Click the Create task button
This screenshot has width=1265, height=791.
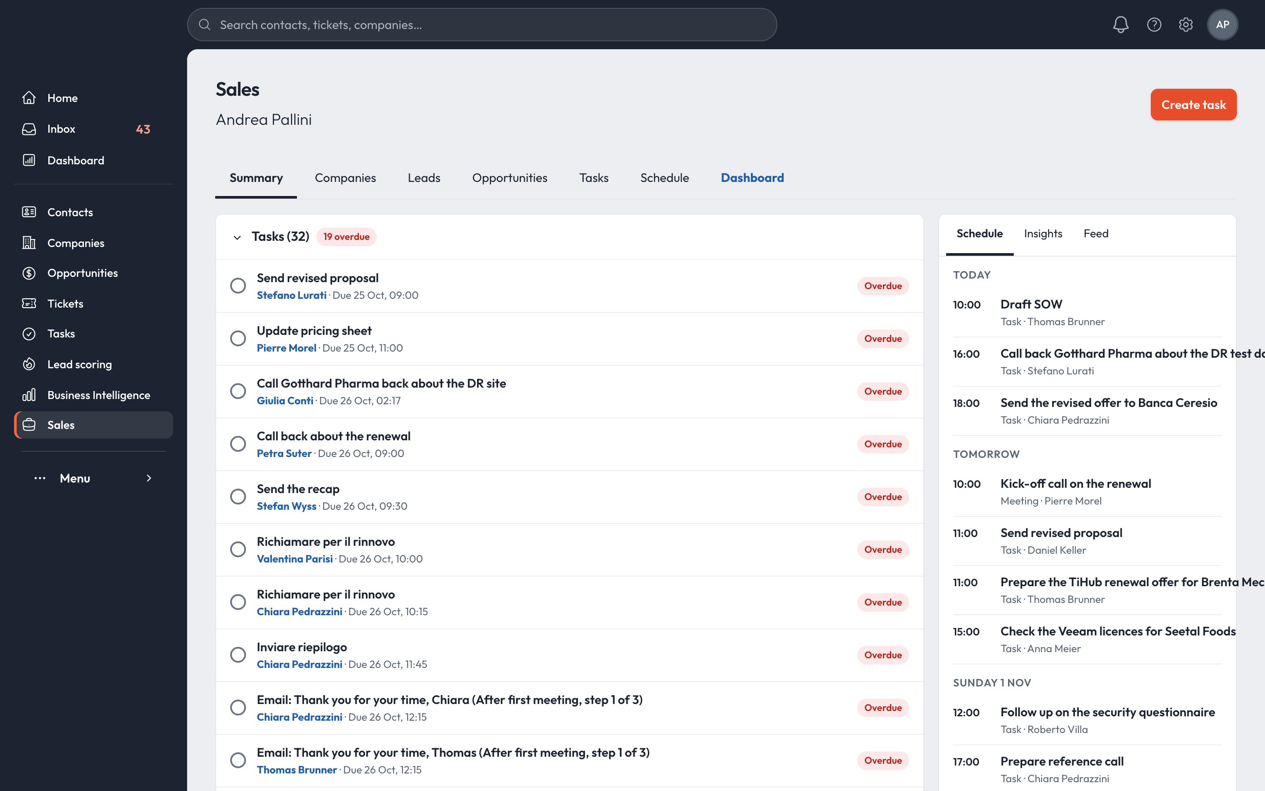pos(1193,105)
